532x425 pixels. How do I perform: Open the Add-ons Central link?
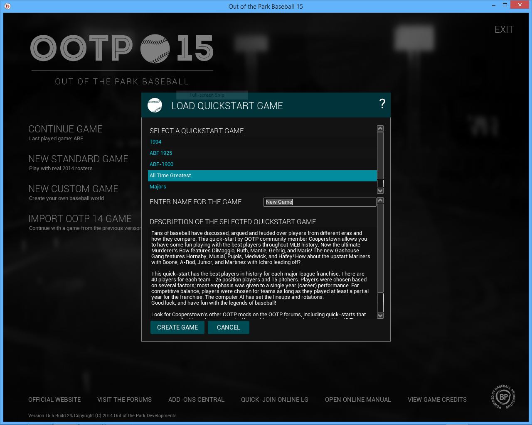(196, 400)
